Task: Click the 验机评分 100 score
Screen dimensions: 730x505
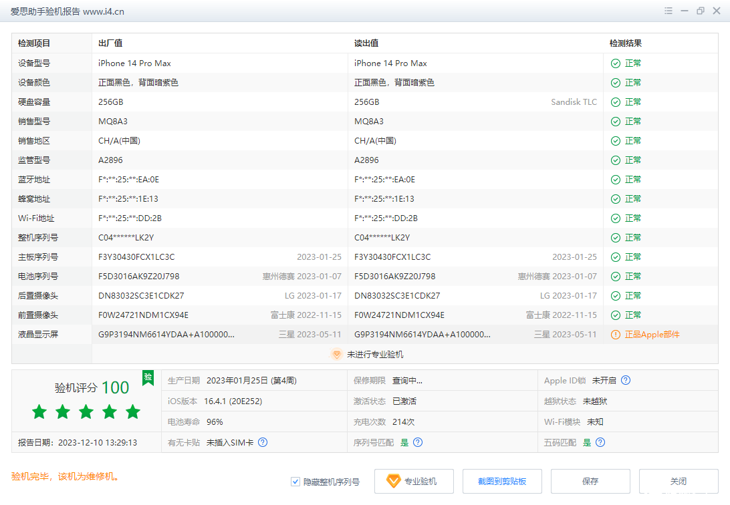Action: [92, 388]
